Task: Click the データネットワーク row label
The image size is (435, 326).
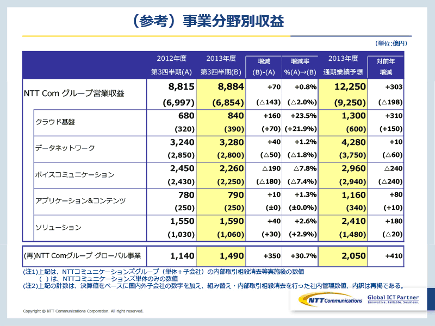Action: click(x=65, y=148)
